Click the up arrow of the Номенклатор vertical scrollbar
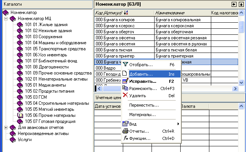 coord(241,13)
